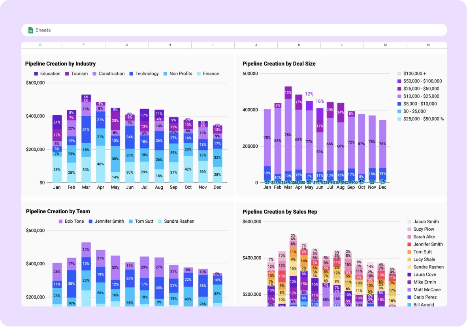Select column K header
Screen dimensions: 467x327
click(299, 45)
